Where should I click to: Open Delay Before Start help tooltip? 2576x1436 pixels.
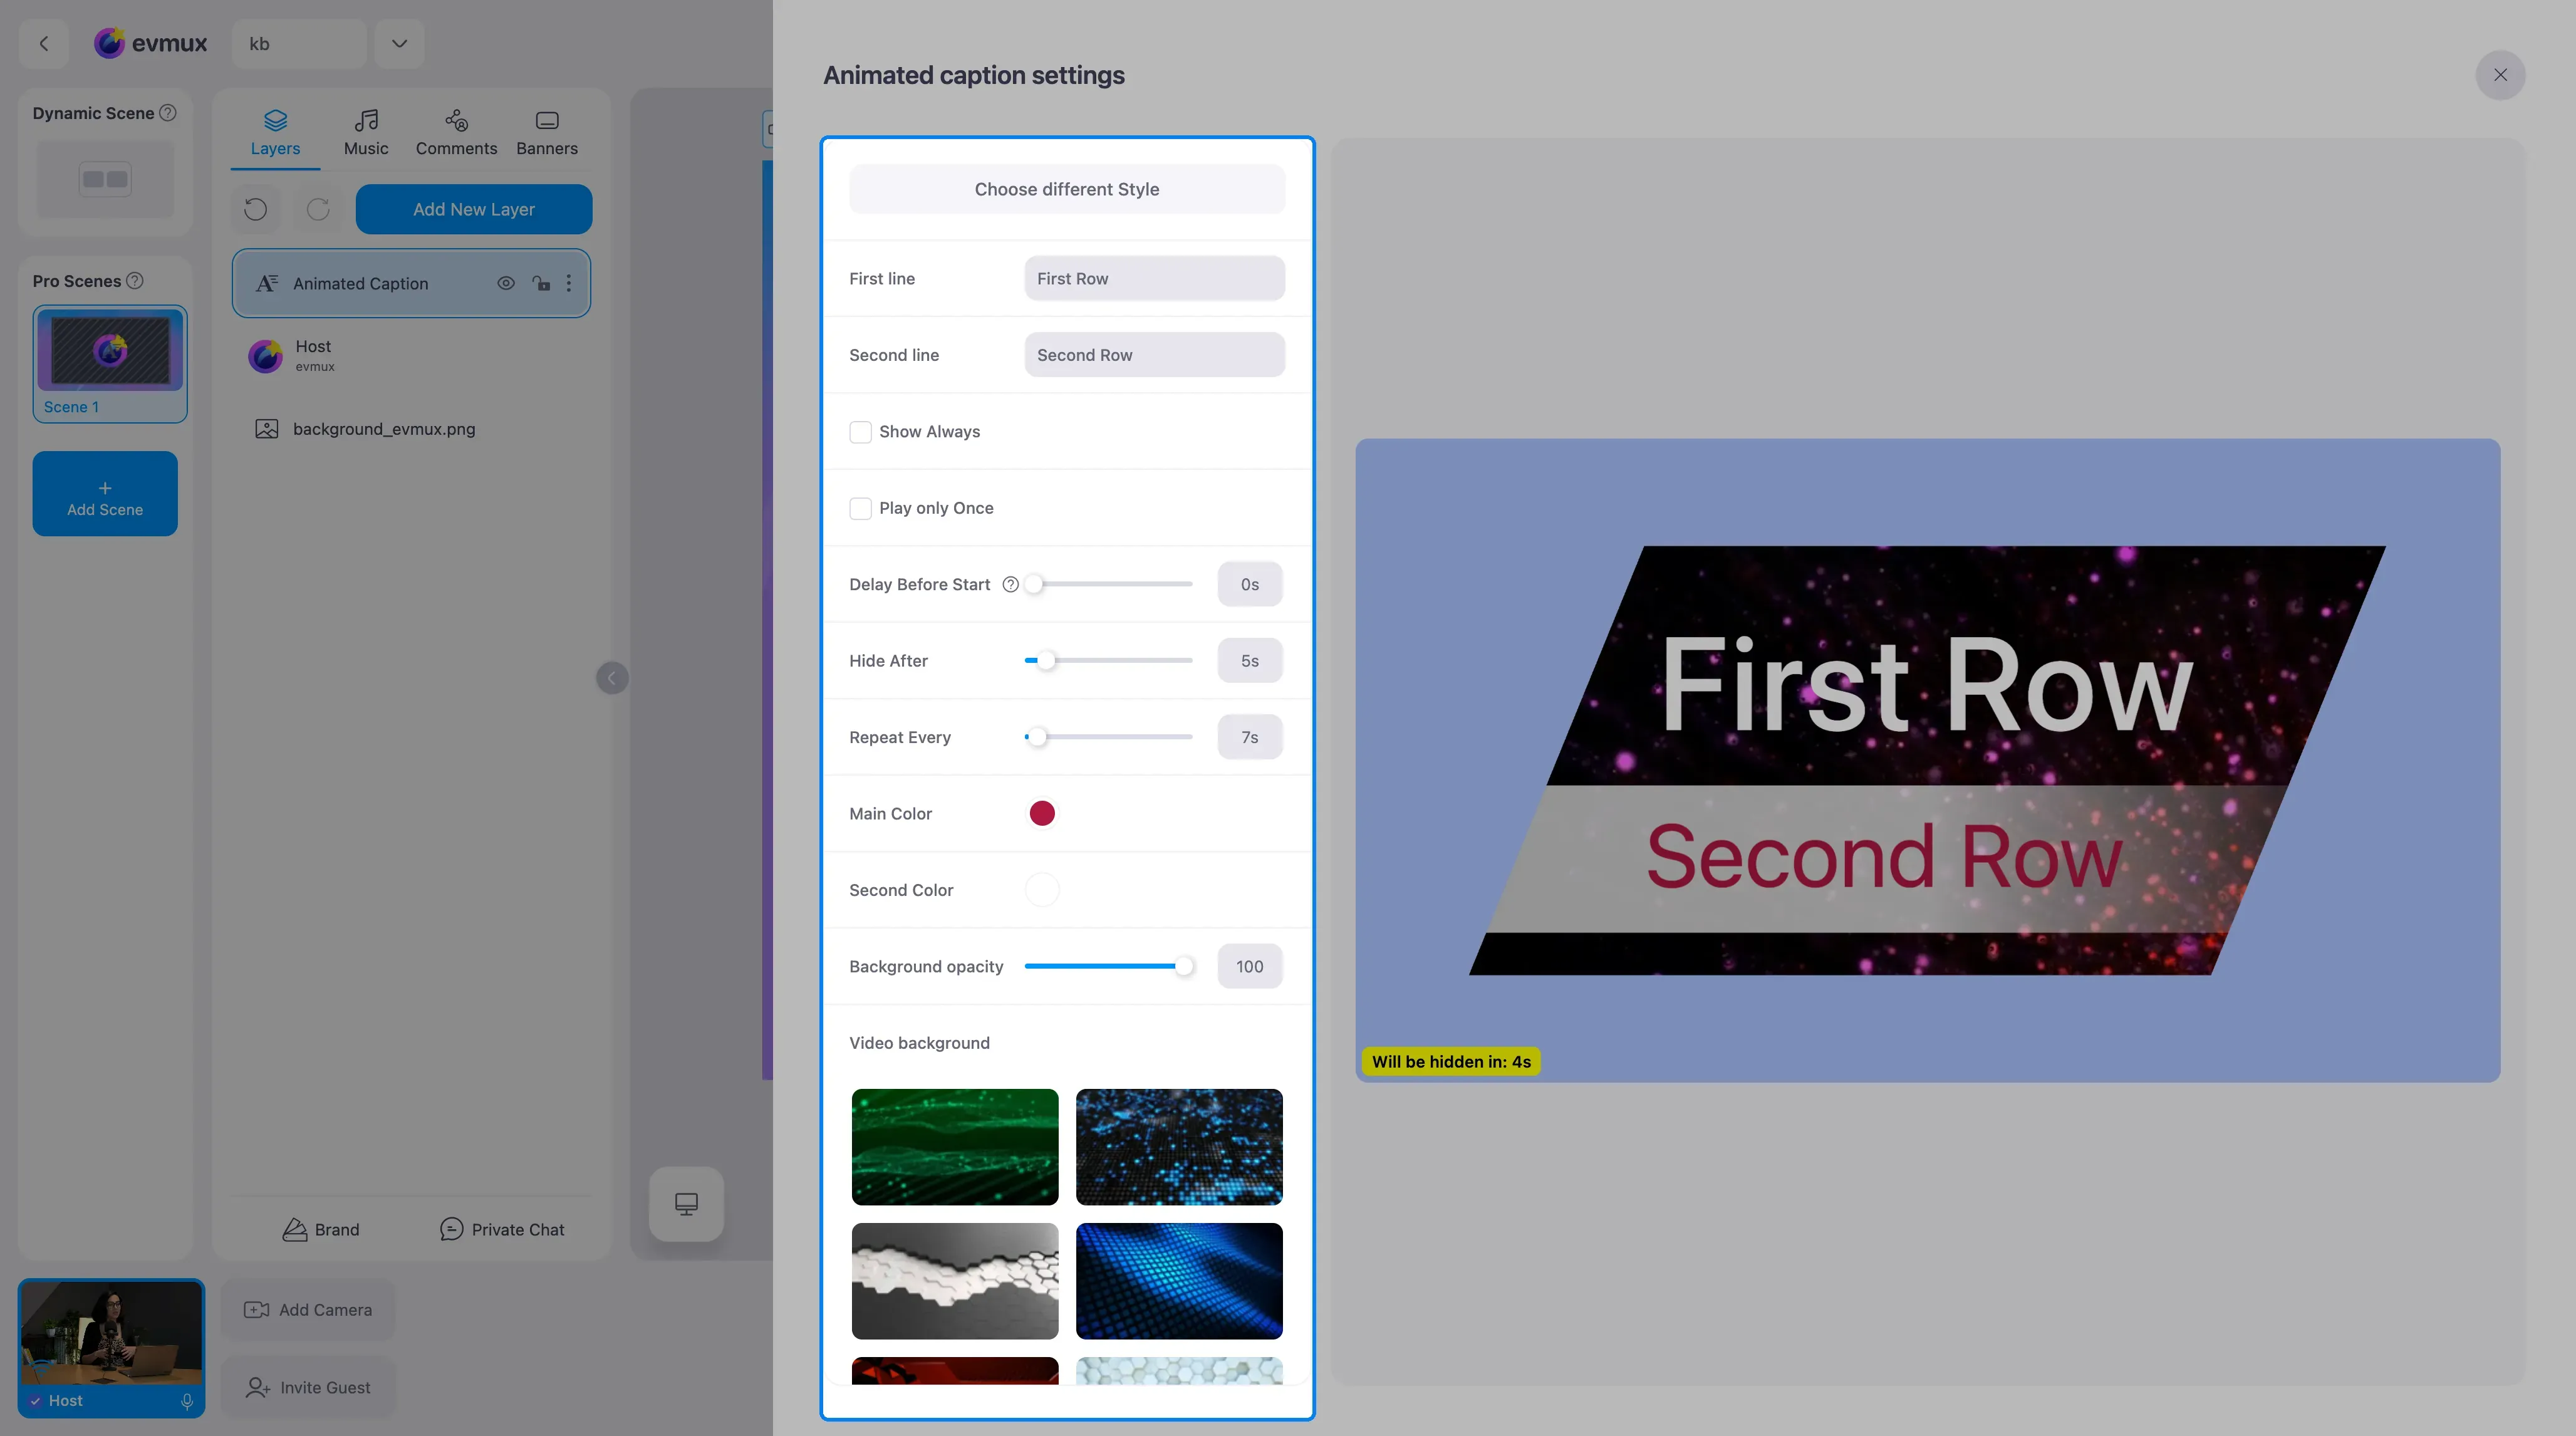tap(1010, 584)
